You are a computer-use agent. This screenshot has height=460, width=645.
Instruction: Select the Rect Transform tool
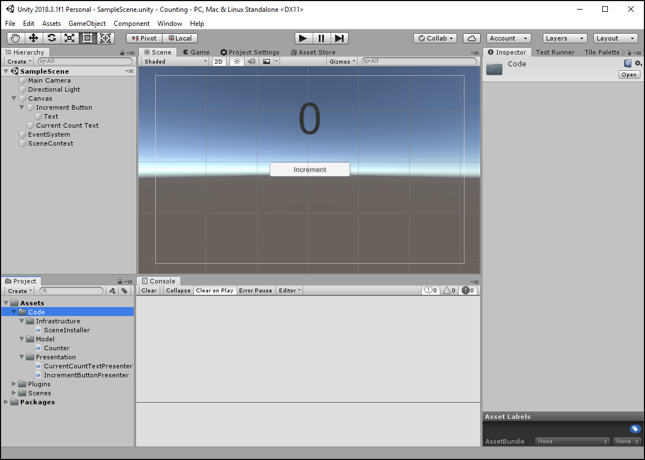pos(88,38)
